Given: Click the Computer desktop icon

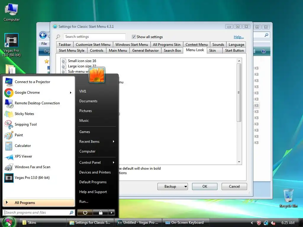Looking at the screenshot, I should coord(12,12).
